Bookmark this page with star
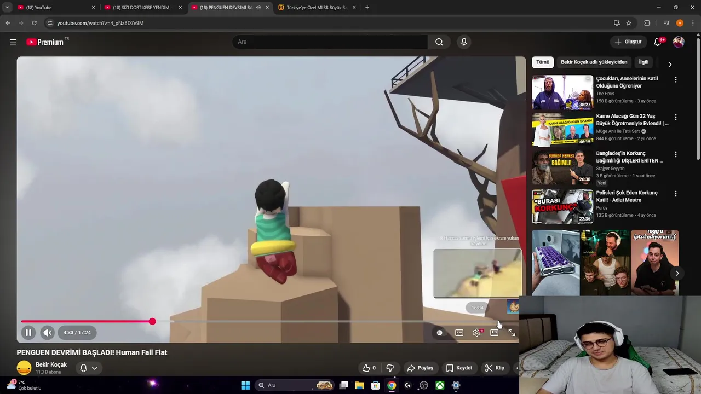 629,23
